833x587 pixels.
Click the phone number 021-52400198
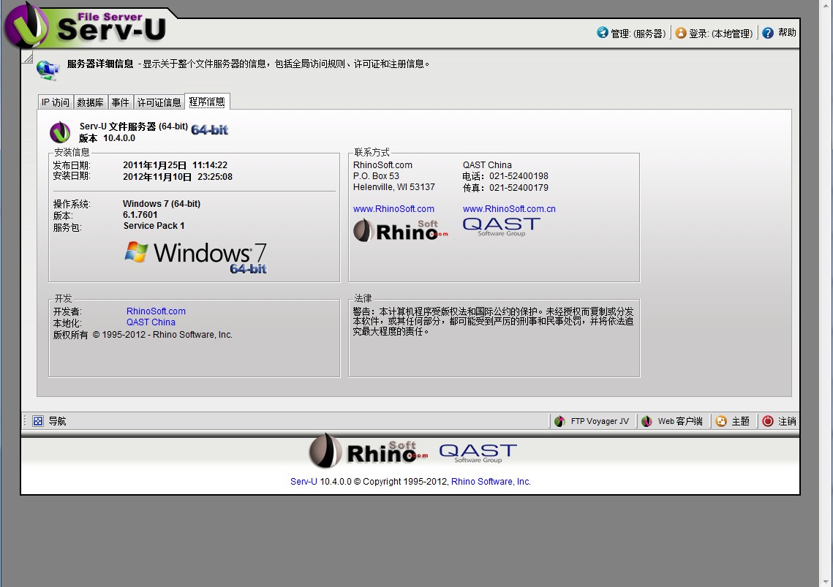tap(519, 176)
